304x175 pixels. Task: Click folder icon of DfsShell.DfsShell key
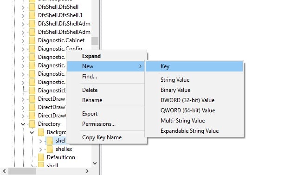point(32,7)
